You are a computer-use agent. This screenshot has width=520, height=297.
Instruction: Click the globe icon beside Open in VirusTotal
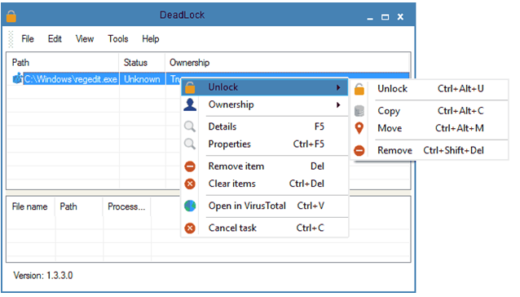tap(190, 206)
